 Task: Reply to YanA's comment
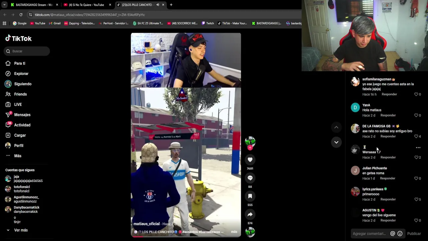click(x=388, y=115)
